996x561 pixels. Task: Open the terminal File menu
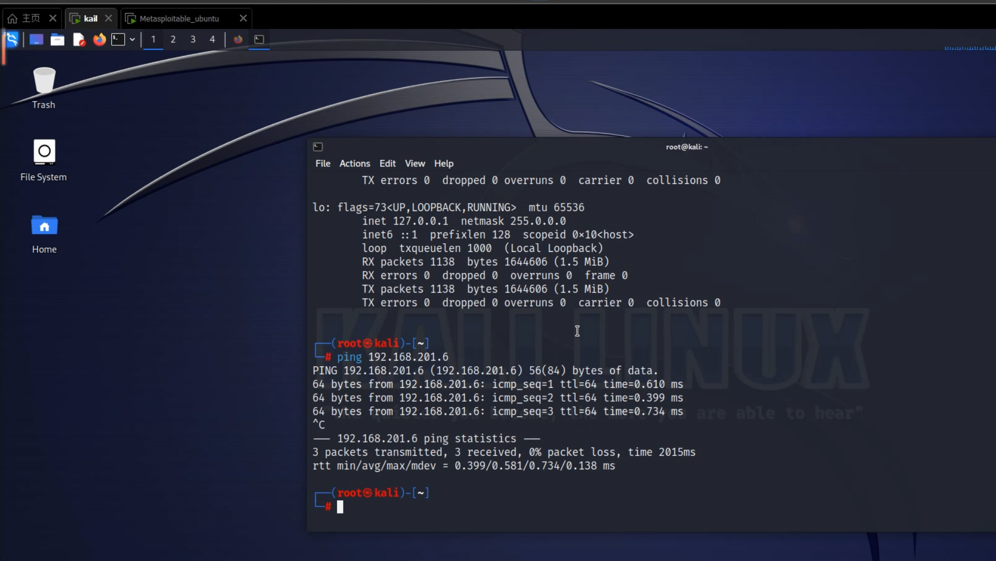tap(323, 163)
